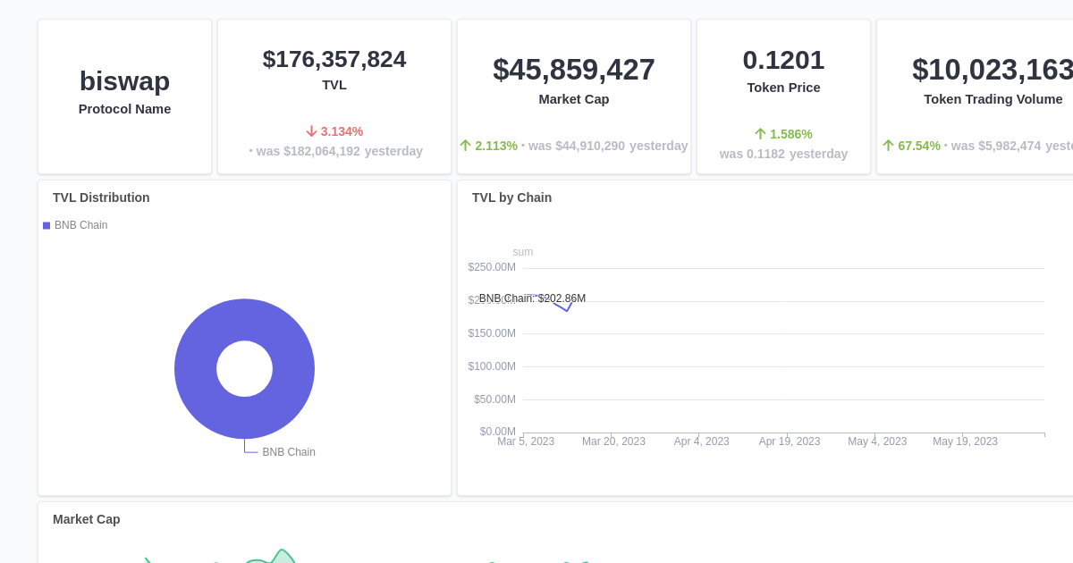
Task: Click the up arrow next to 67.54%
Action: click(x=887, y=145)
